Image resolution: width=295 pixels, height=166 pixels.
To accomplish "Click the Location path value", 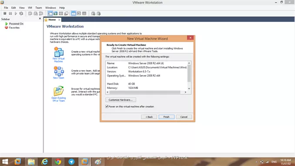I will click(x=158, y=68).
